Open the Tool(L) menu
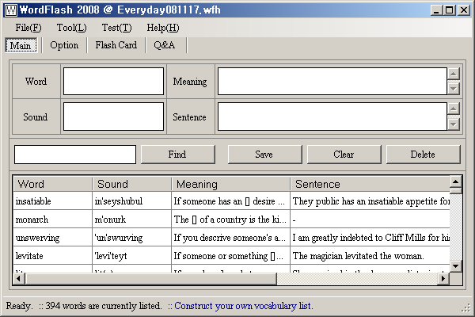475x317 pixels. point(72,28)
